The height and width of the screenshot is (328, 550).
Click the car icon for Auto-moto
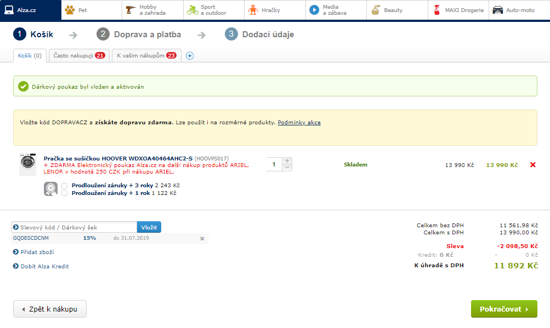click(x=497, y=10)
